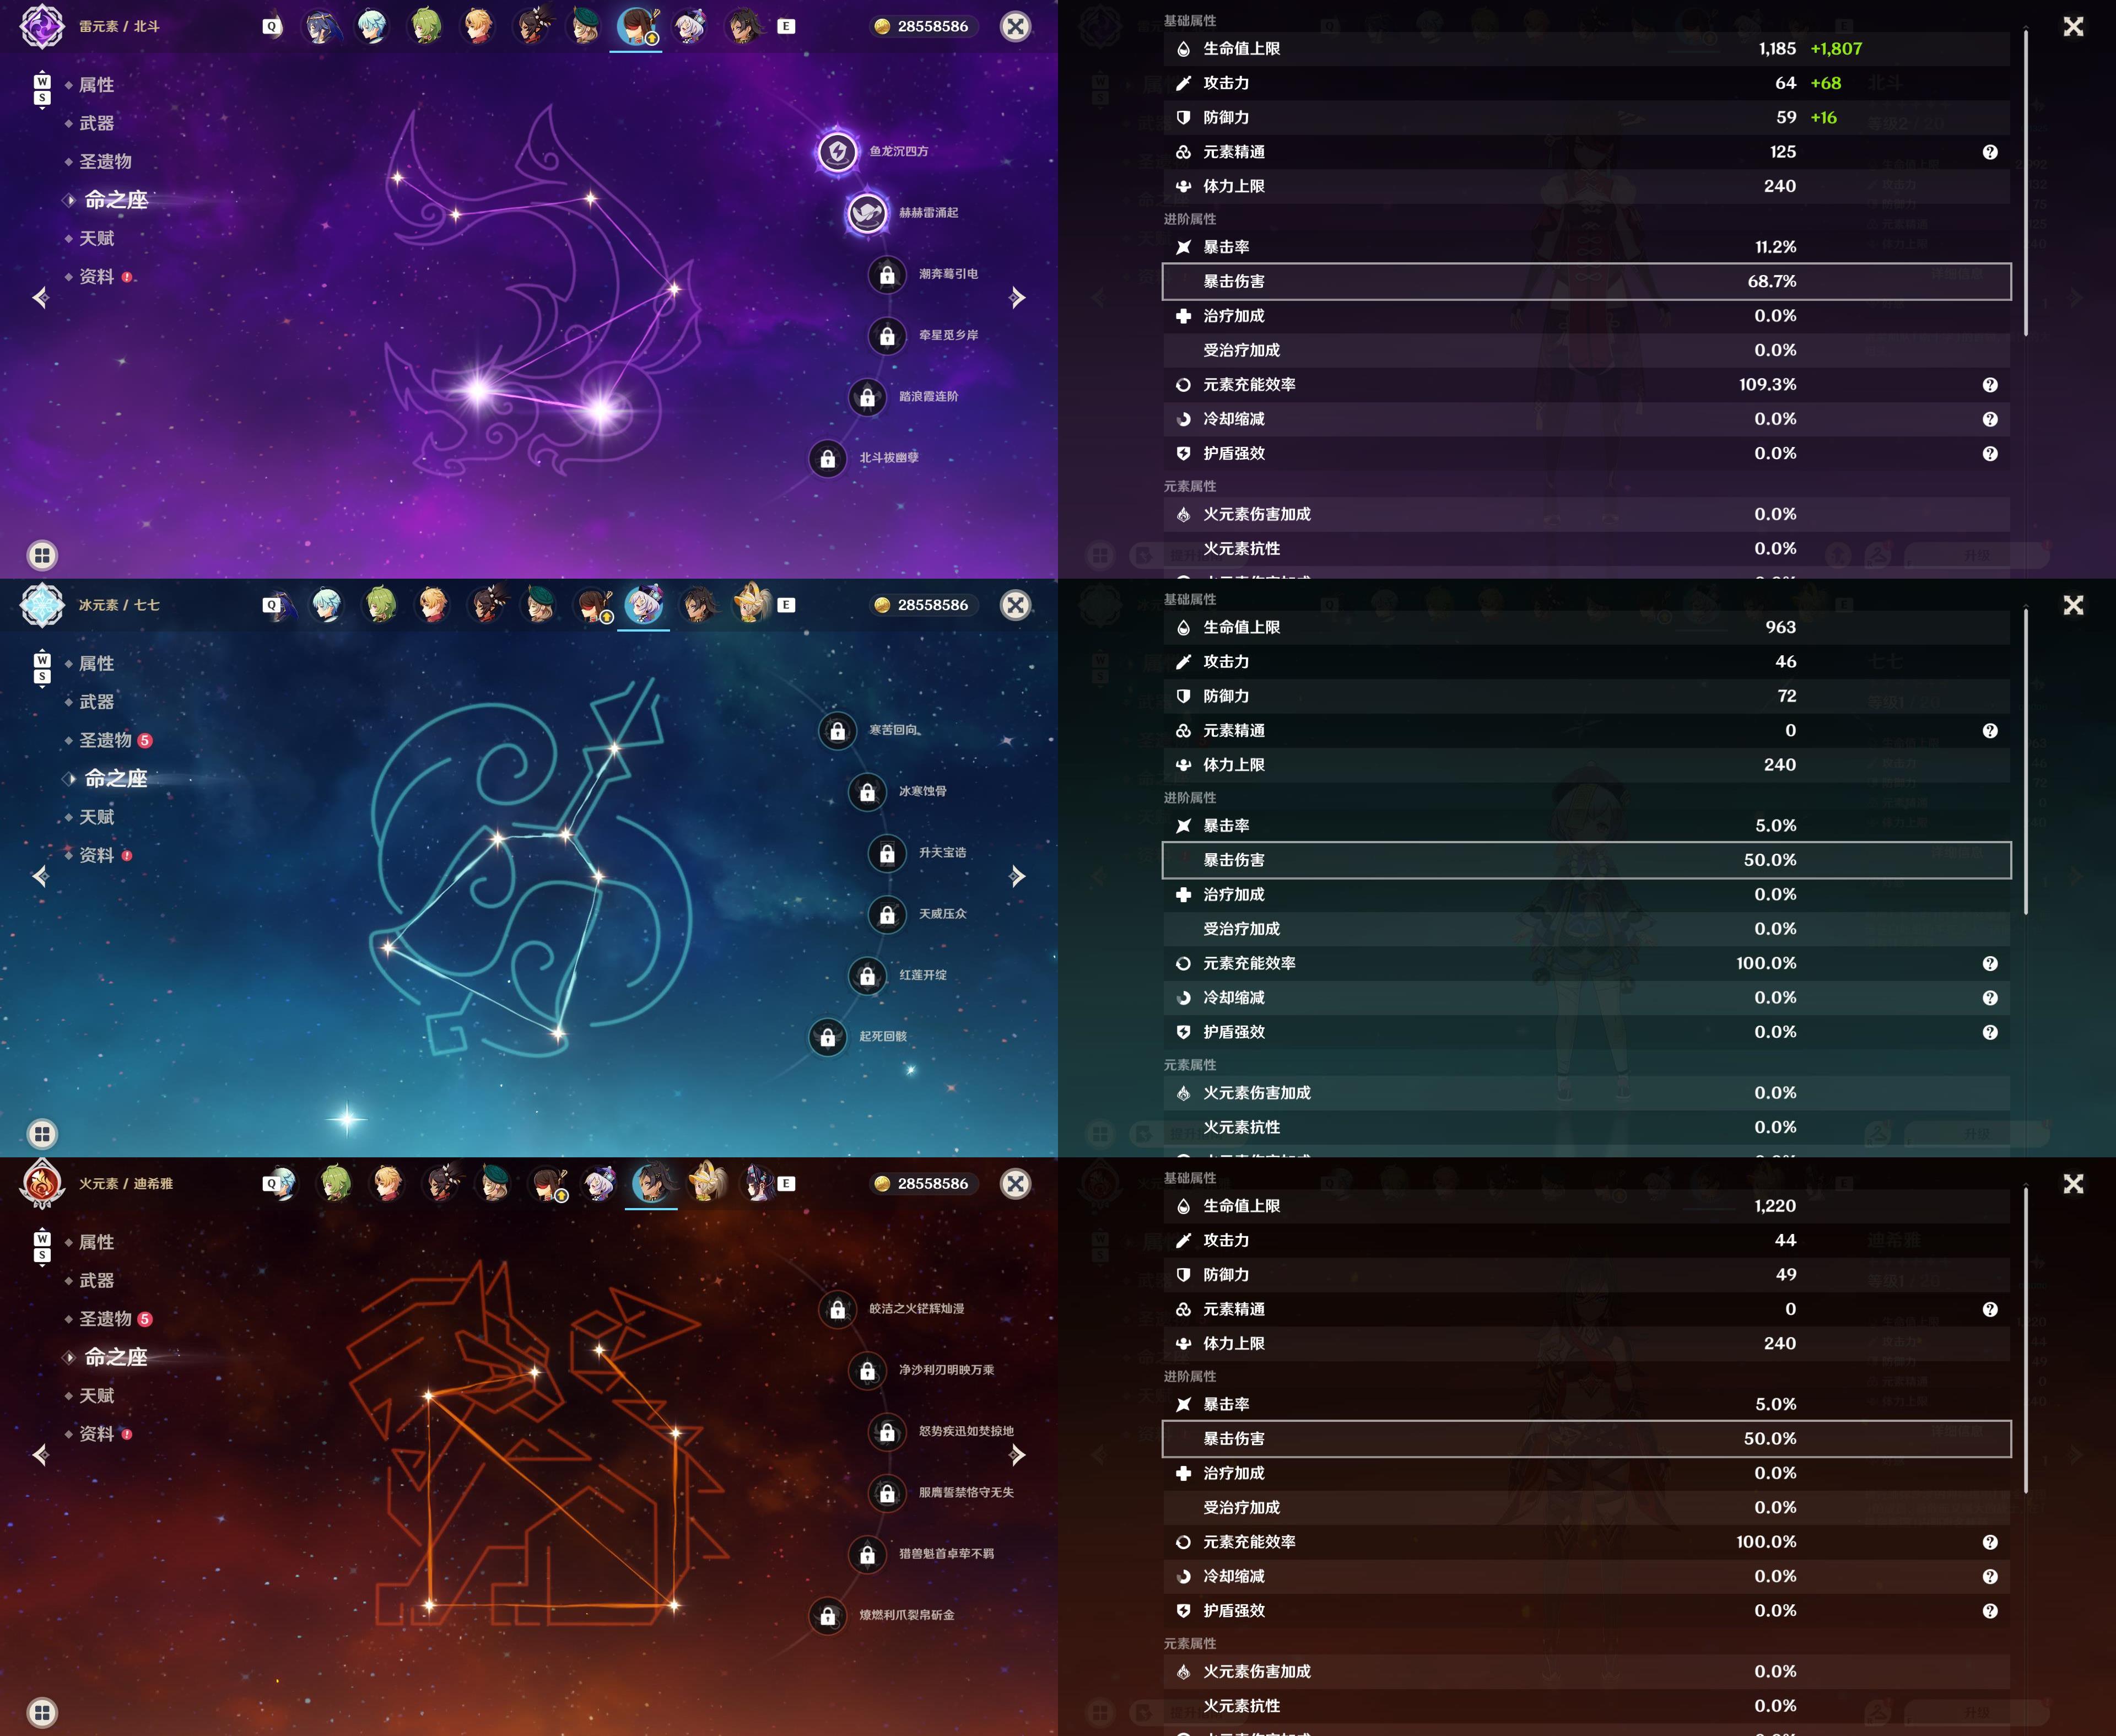Click the Electro emblem beside 雷元素 / 北斗
Image resolution: width=2116 pixels, height=1736 pixels.
[x=43, y=26]
